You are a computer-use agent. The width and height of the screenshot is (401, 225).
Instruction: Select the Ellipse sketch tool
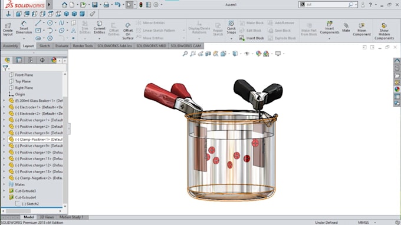point(62,31)
